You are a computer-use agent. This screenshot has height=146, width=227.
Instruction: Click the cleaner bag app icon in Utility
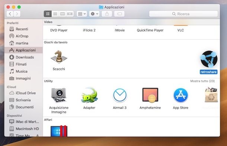pos(211,94)
